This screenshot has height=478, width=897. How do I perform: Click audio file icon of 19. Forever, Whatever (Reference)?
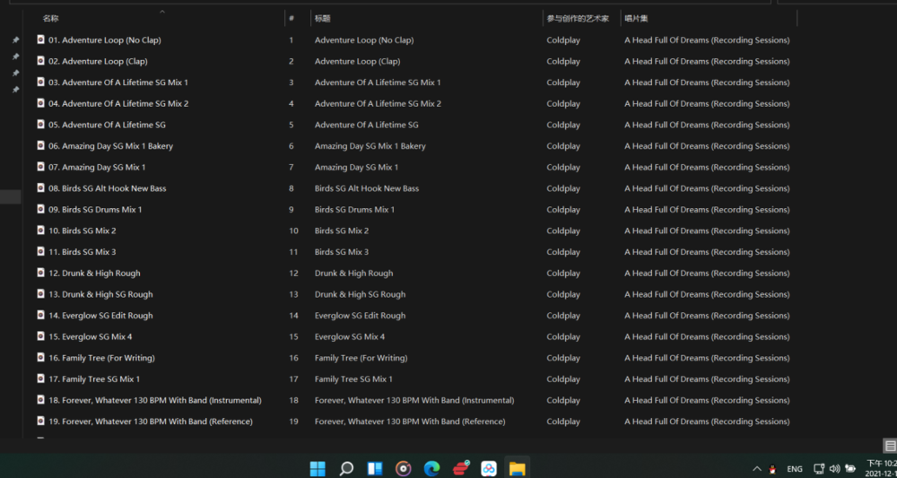40,421
